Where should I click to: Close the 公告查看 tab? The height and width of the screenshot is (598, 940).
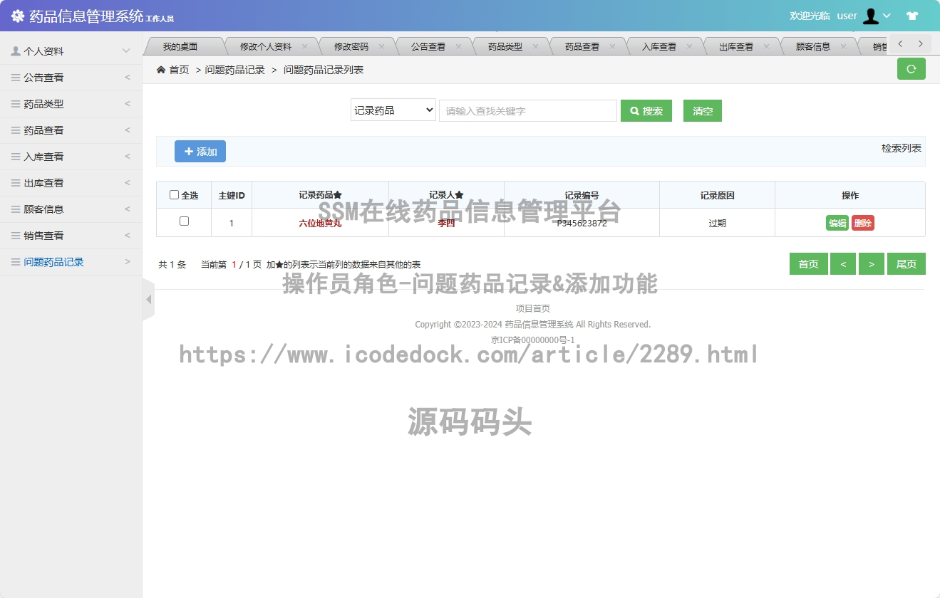tap(458, 46)
